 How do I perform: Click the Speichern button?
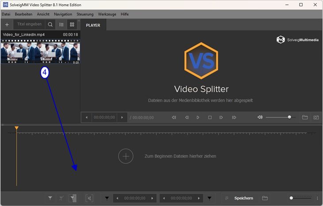pyautogui.click(x=243, y=198)
